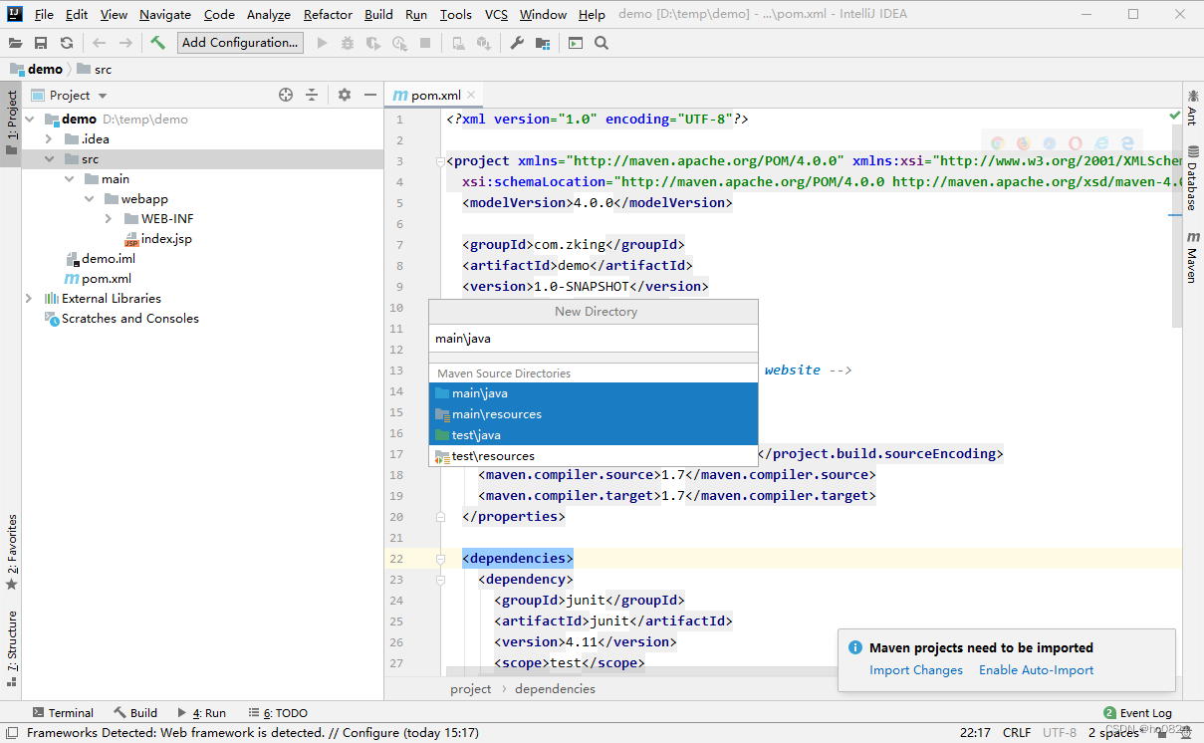The image size is (1204, 743).
Task: Open pom.xml in Chrome browser icon
Action: coord(998,143)
